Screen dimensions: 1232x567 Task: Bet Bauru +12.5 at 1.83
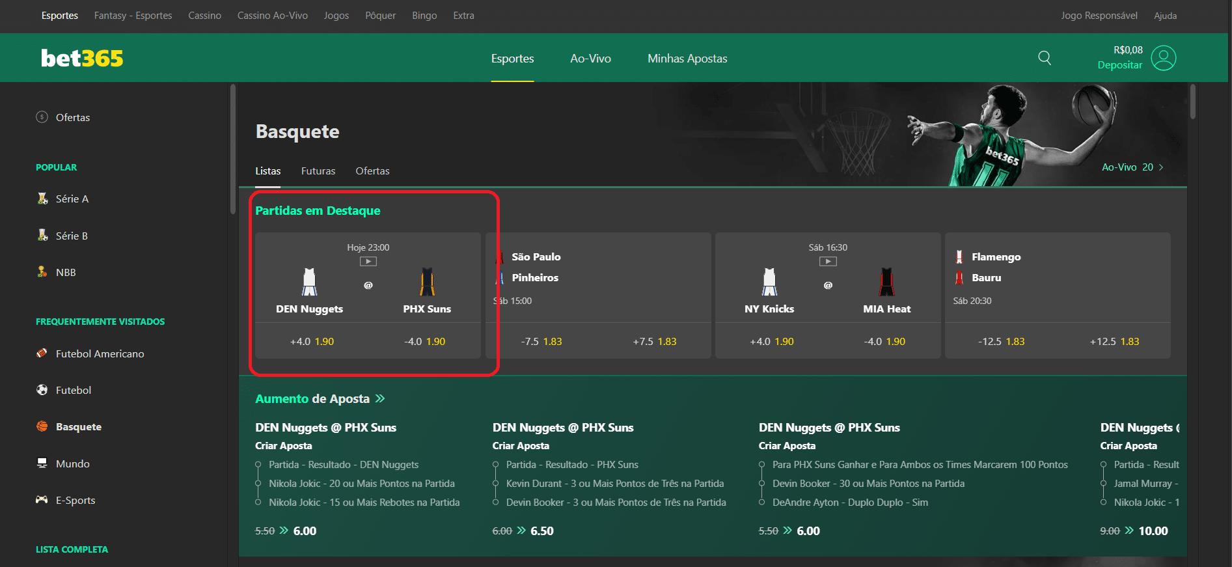click(1114, 341)
